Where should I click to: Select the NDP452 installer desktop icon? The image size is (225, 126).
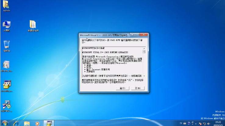pos(6,106)
